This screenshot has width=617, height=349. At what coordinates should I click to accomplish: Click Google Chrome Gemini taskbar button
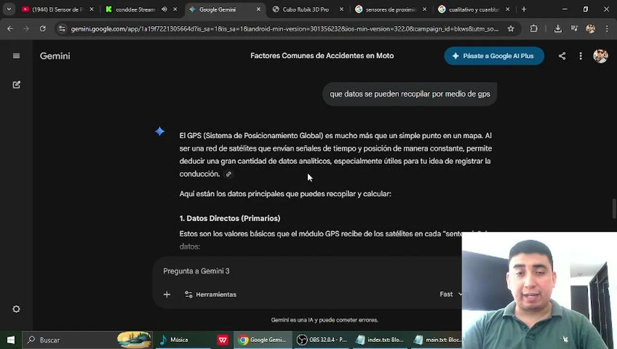point(263,340)
